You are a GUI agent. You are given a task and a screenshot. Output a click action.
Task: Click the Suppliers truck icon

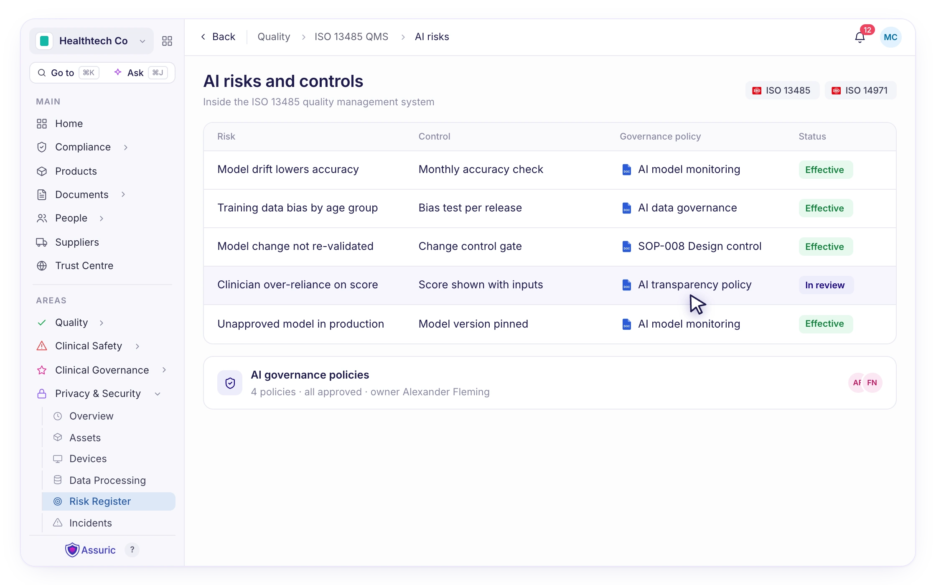[42, 242]
